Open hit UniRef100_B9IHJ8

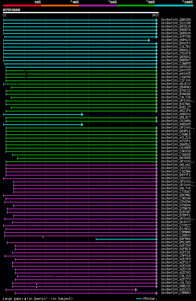(x=176, y=26)
